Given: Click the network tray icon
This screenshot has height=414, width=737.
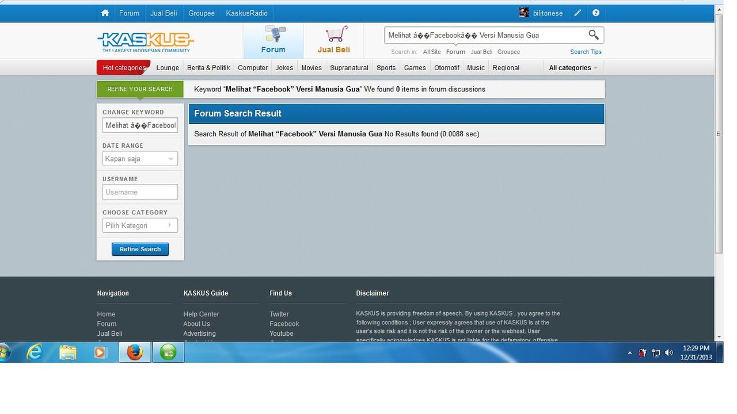Looking at the screenshot, I should (656, 352).
